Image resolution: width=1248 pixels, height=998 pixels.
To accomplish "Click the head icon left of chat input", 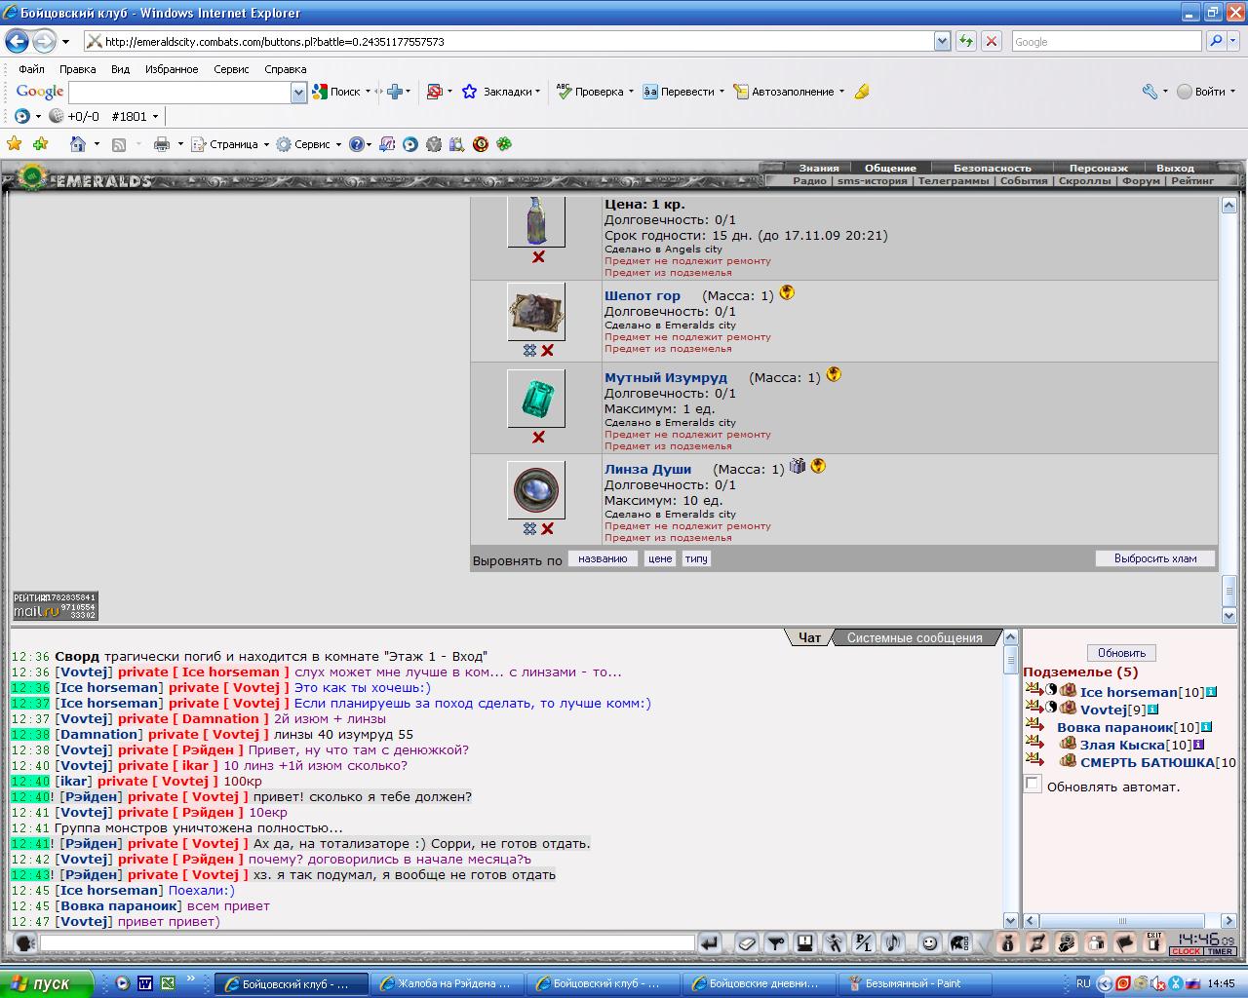I will click(25, 942).
